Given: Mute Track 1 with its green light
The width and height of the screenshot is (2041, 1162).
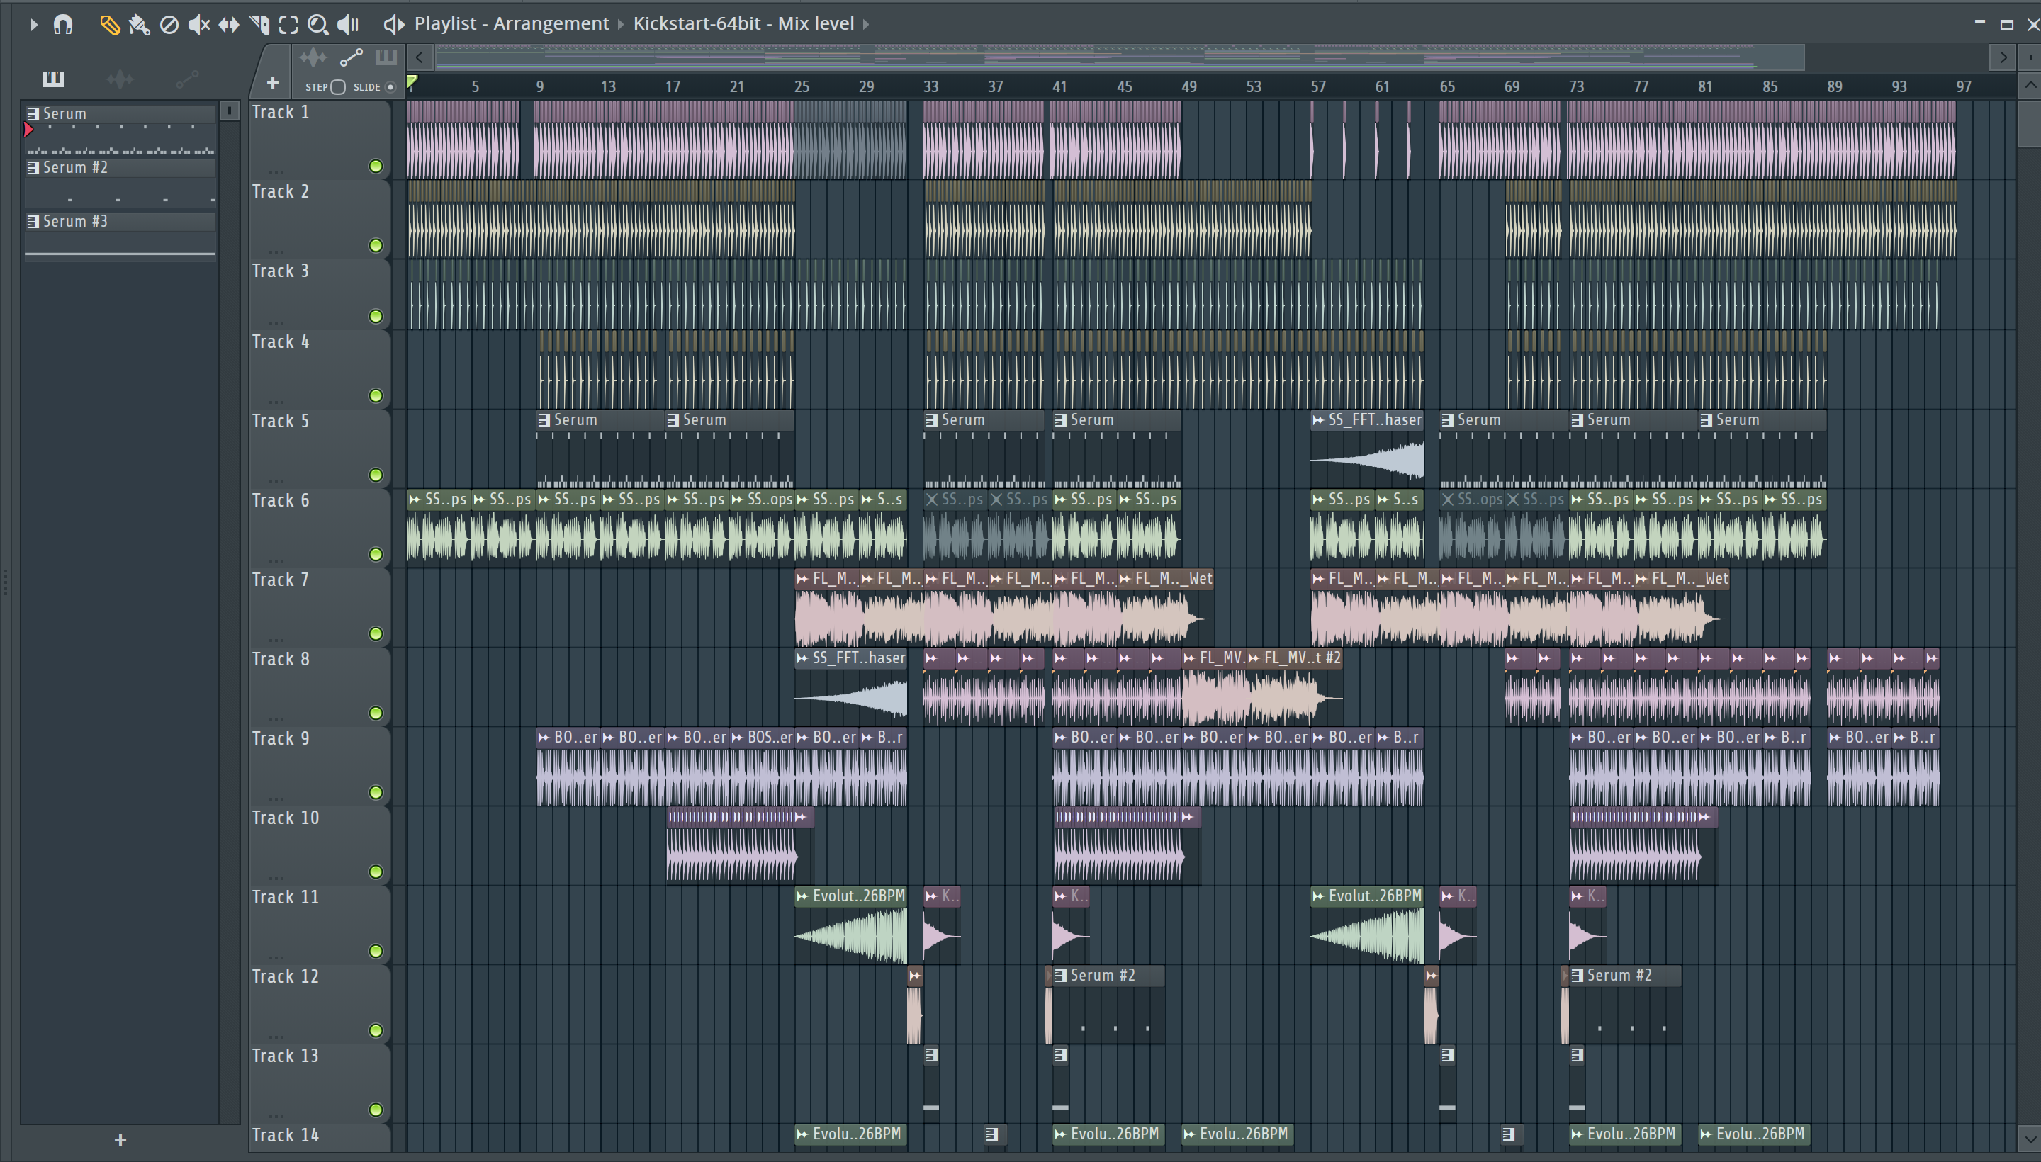Looking at the screenshot, I should pos(375,166).
